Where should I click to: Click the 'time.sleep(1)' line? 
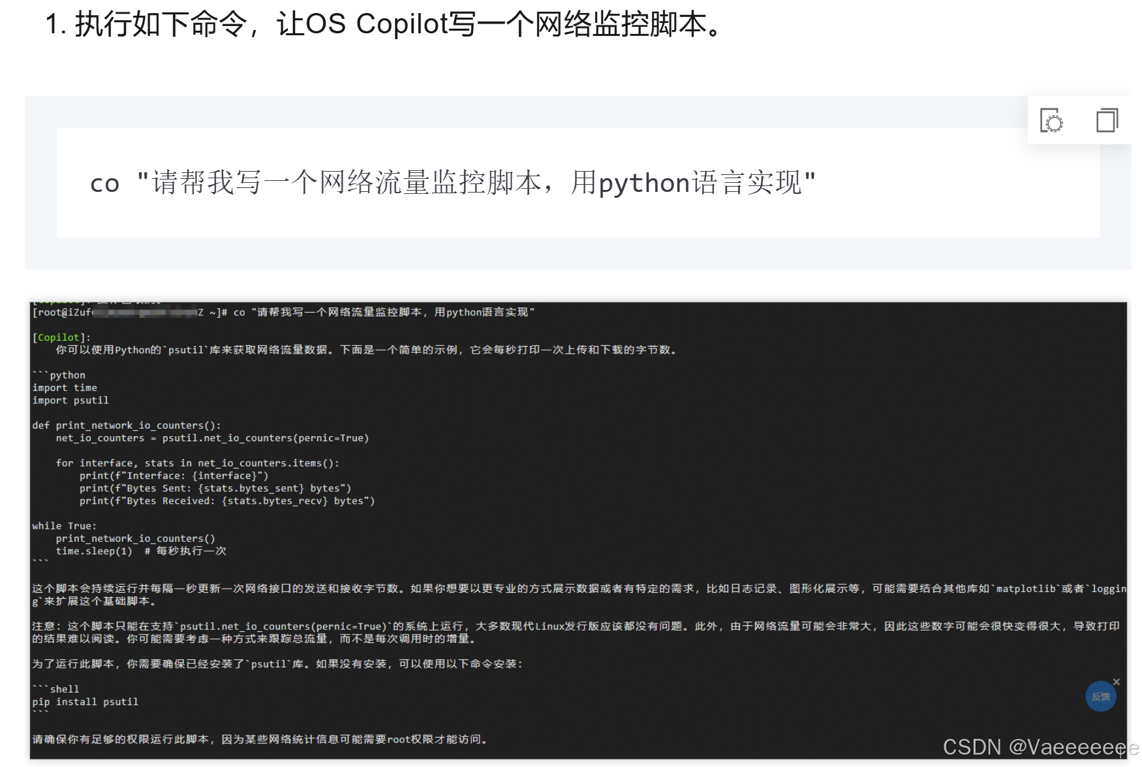[x=141, y=551]
